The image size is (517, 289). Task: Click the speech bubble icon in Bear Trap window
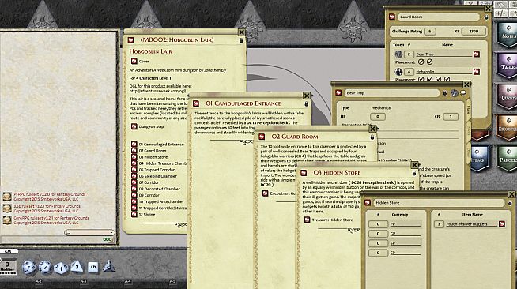coord(463,93)
